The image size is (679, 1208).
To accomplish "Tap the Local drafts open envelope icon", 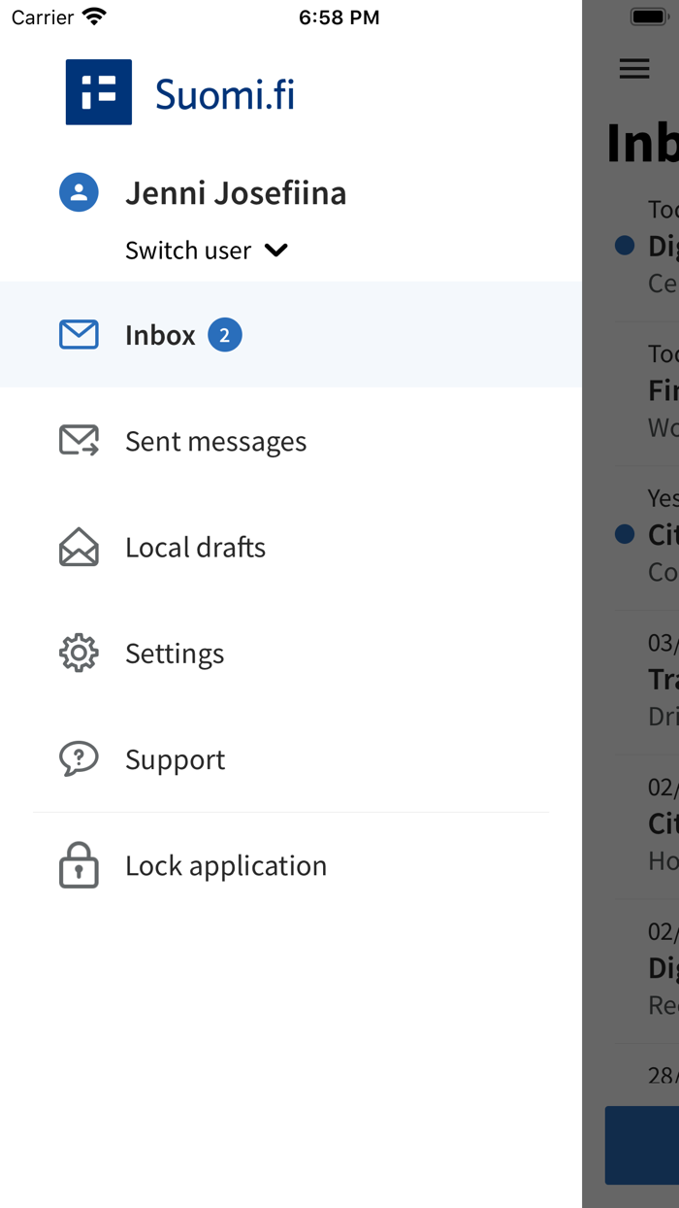I will (79, 547).
